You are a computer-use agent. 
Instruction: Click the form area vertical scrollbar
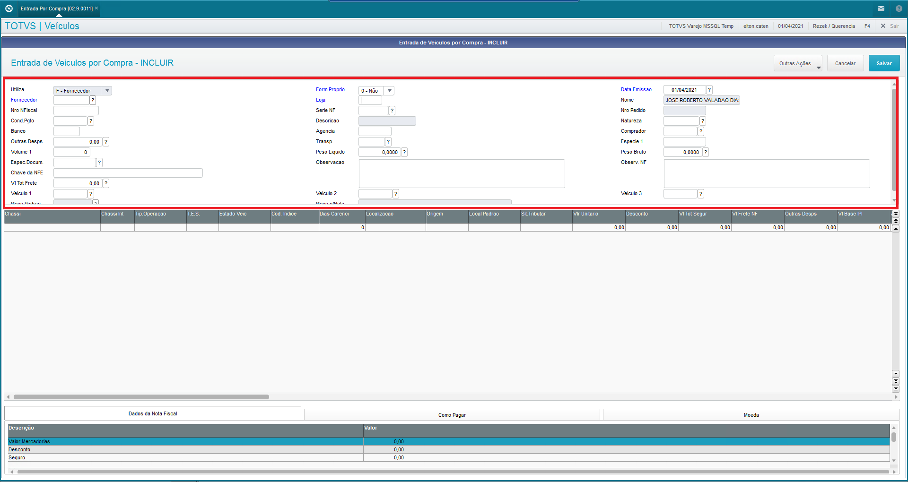[x=894, y=139]
